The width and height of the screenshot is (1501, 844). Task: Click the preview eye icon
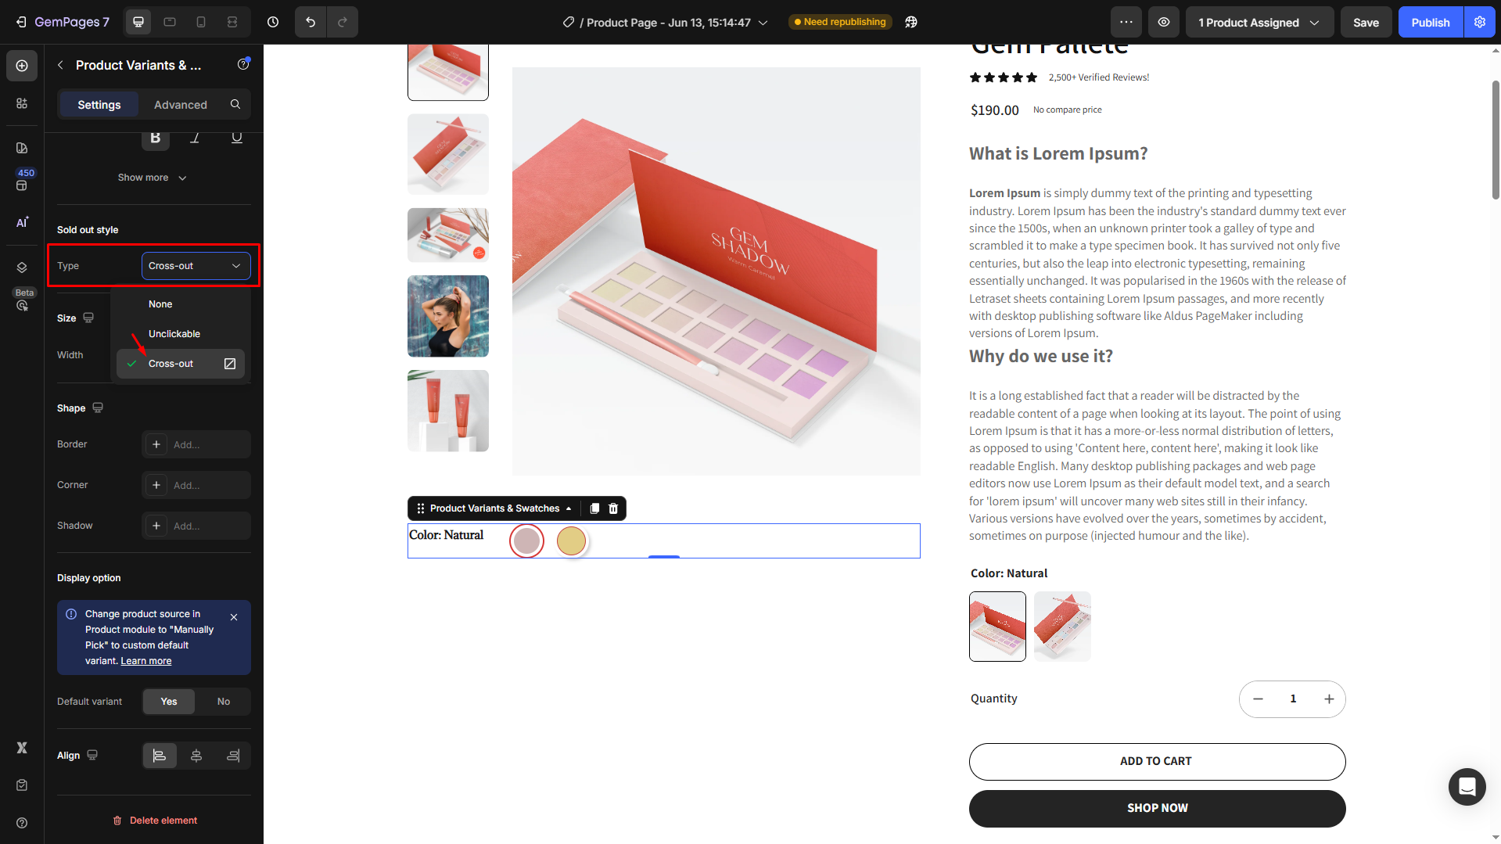click(x=1164, y=22)
